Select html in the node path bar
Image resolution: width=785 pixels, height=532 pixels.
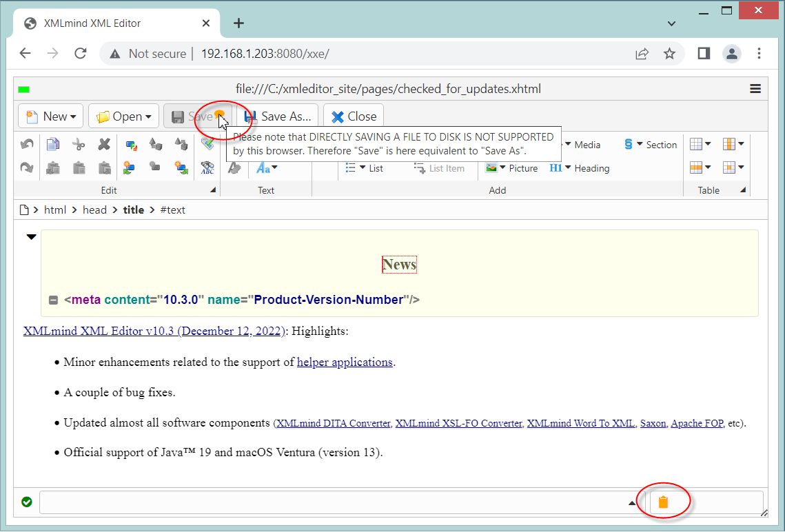pos(55,209)
